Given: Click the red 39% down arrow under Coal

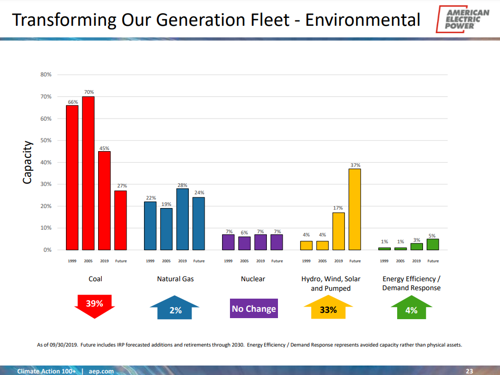Looking at the screenshot, I should coord(94,306).
